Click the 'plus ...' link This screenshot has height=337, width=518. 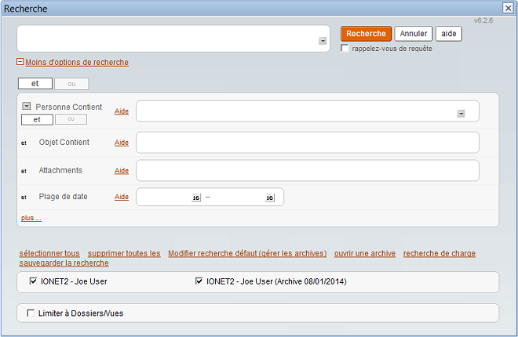(31, 218)
